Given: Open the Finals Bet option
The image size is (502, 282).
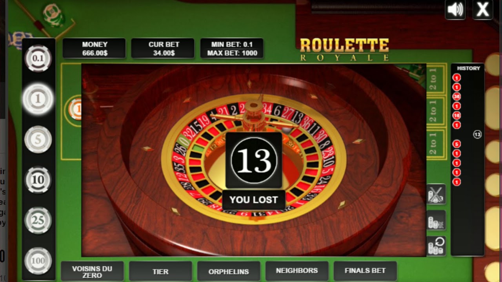Looking at the screenshot, I should (x=365, y=271).
